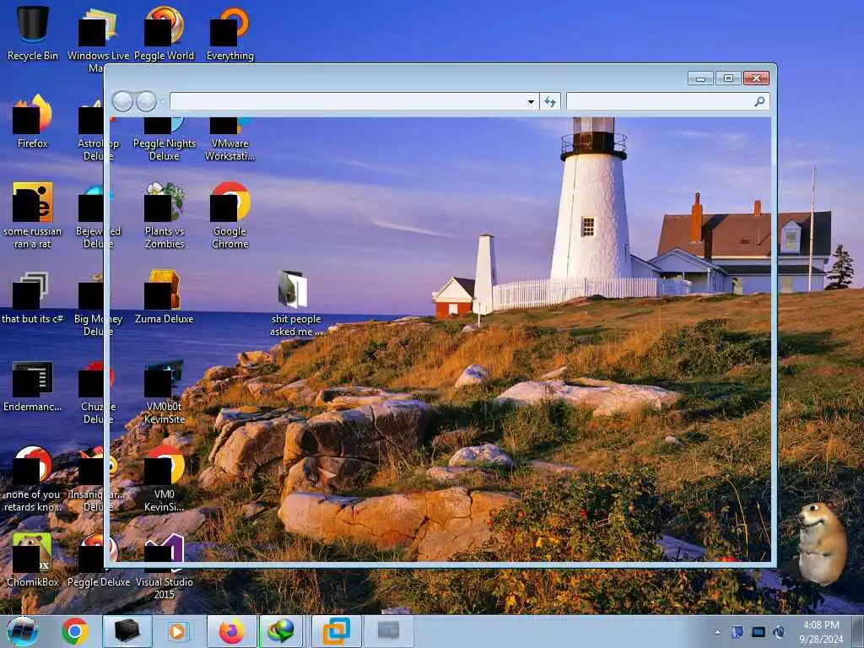Open the Recycle Bin desktop icon
Image resolution: width=864 pixels, height=648 pixels.
(33, 33)
